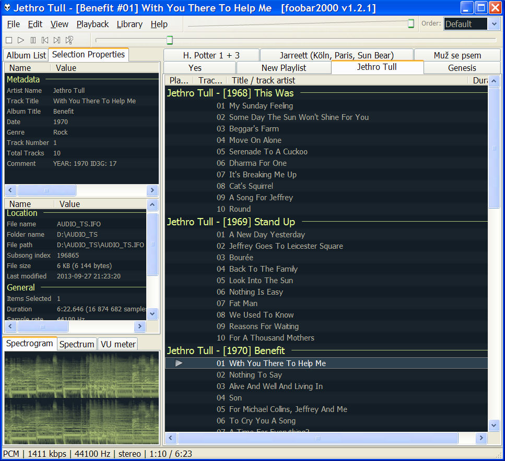This screenshot has width=505, height=461.
Task: Click the playlist vertical scrollbar down arrow
Action: (x=494, y=426)
